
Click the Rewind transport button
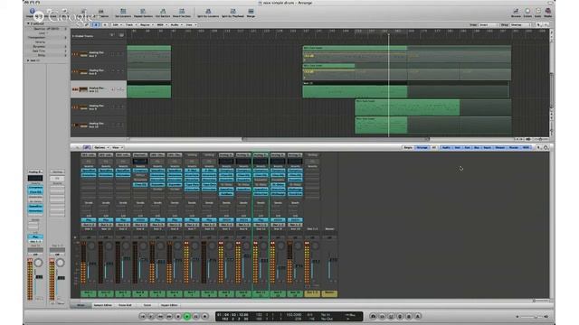160,316
